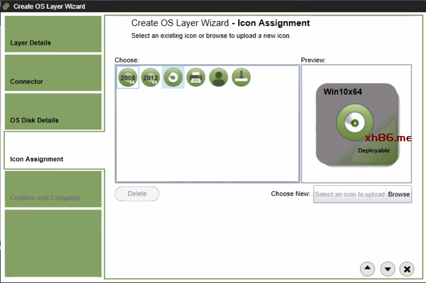Go to the Connector tab
This screenshot has width=426, height=283.
coord(53,73)
